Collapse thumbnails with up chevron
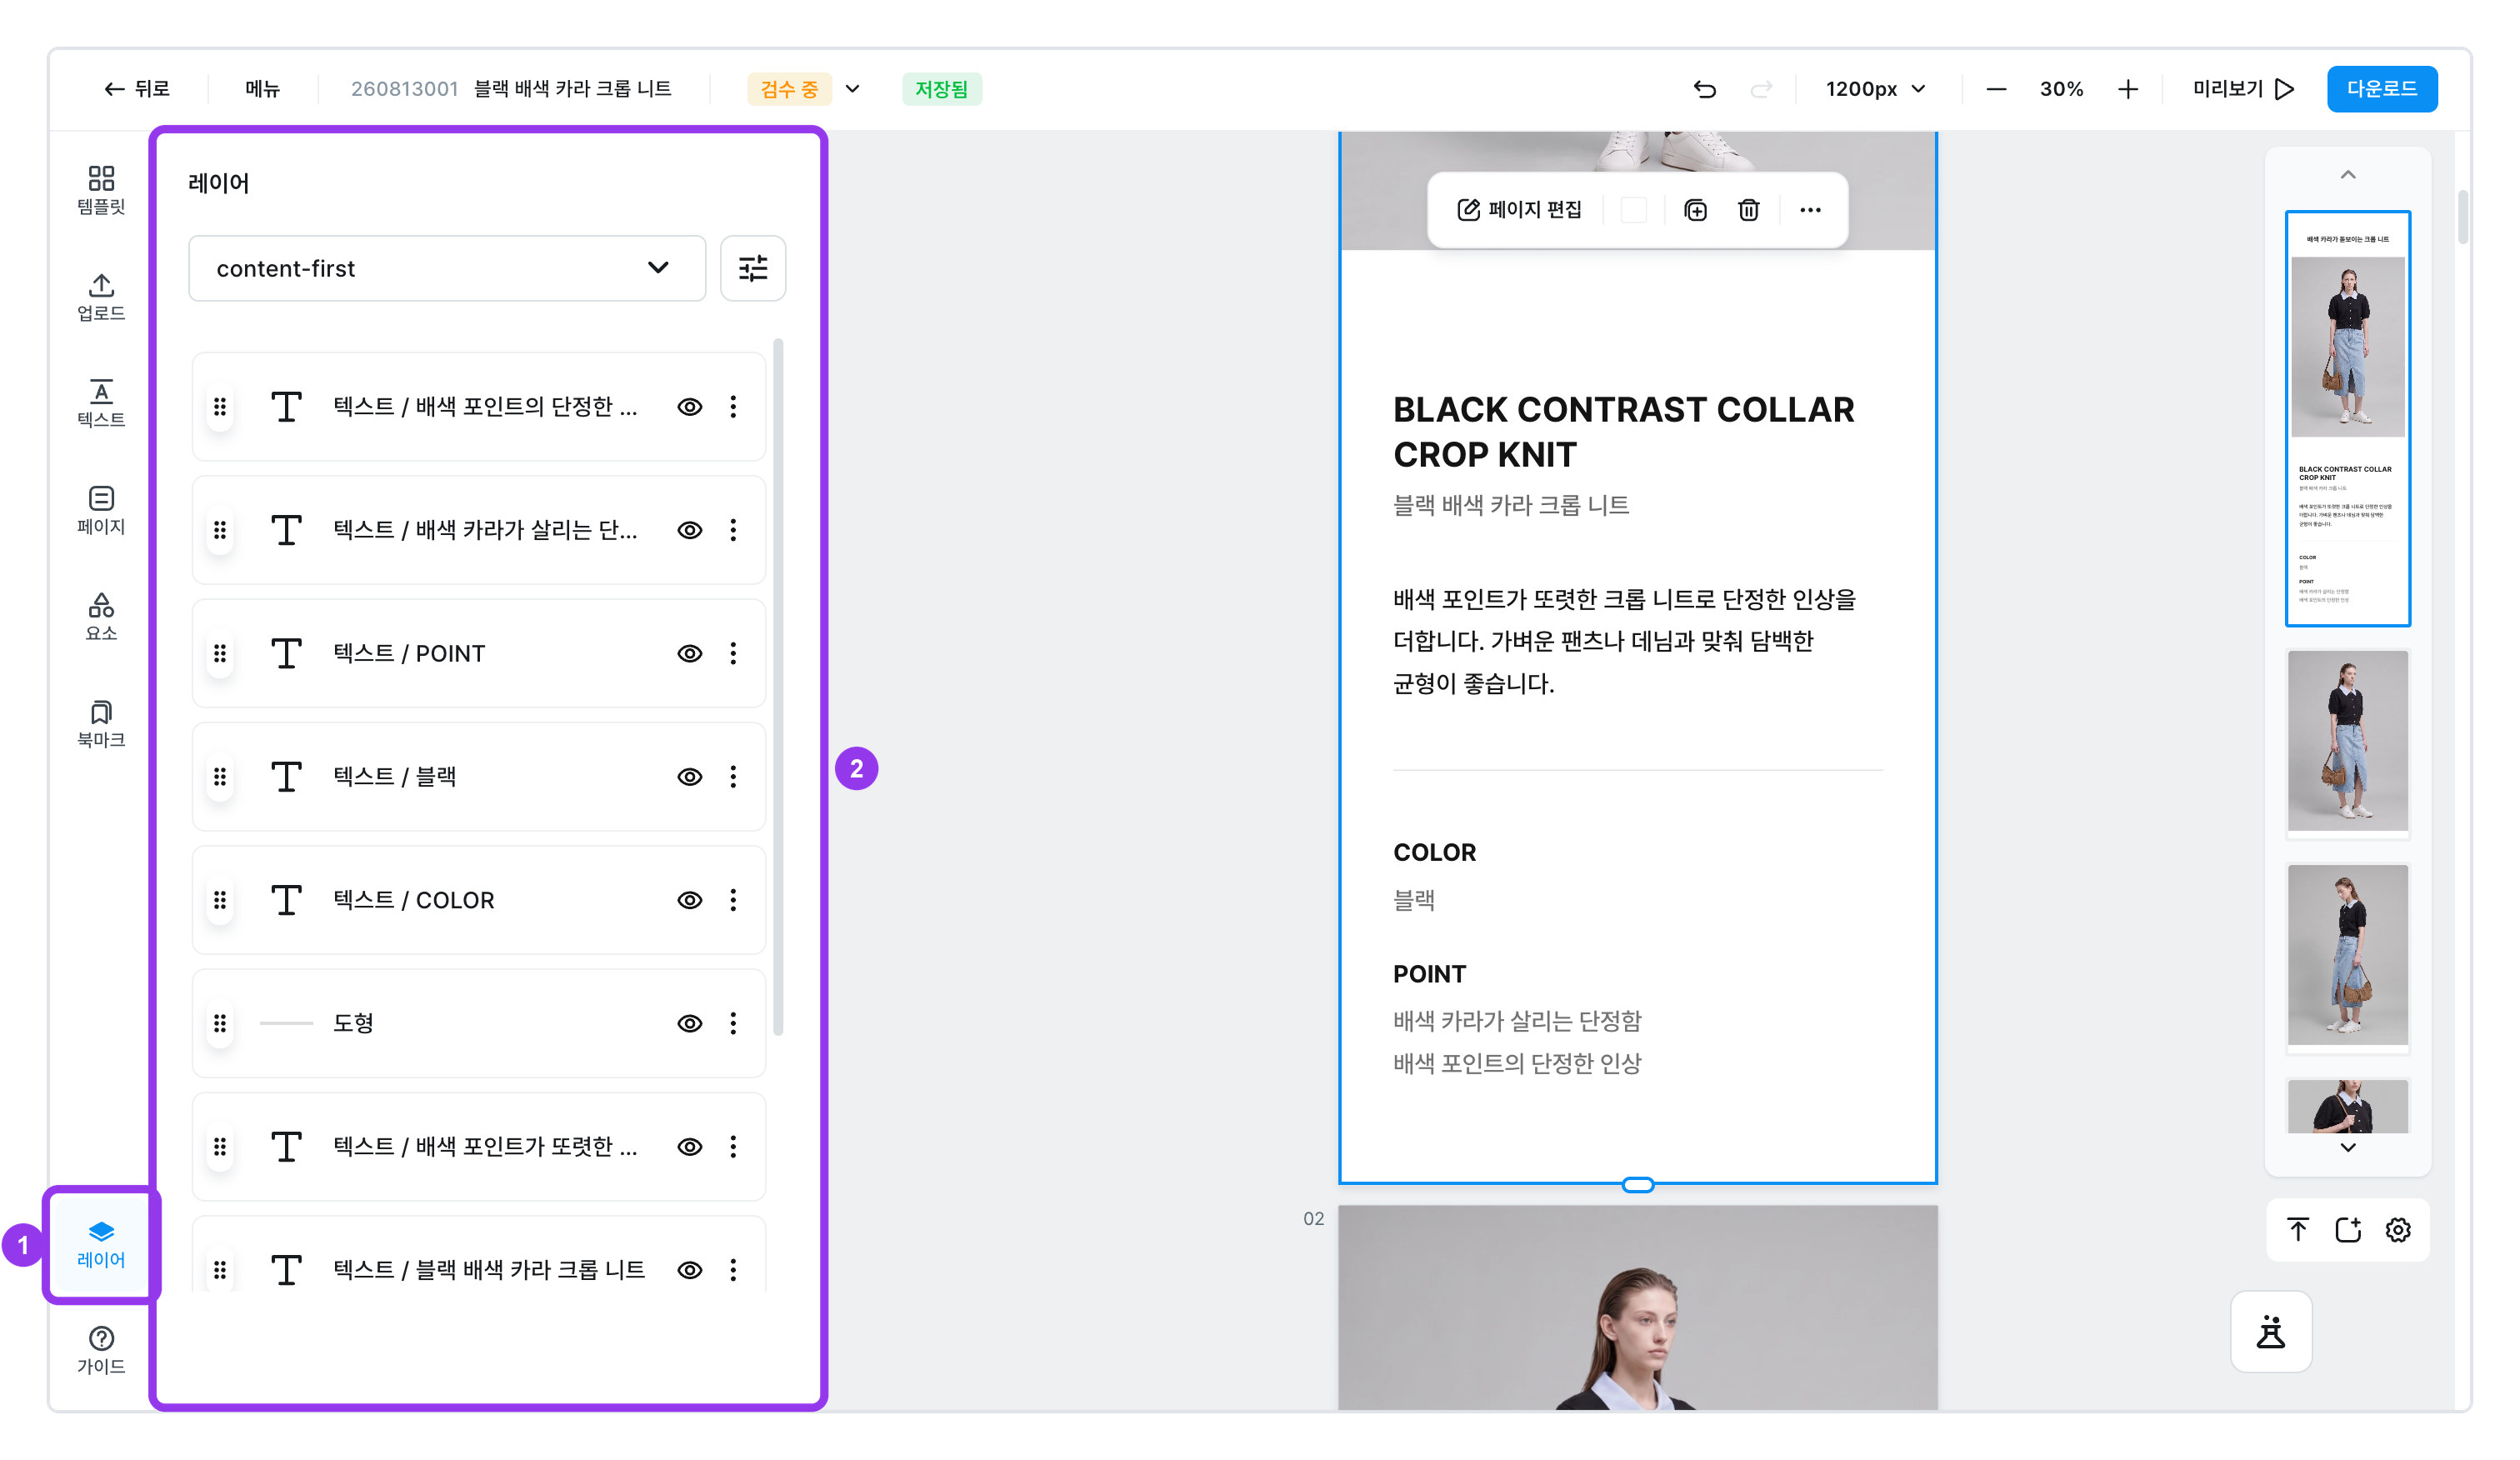This screenshot has width=2520, height=1460. tap(2348, 175)
